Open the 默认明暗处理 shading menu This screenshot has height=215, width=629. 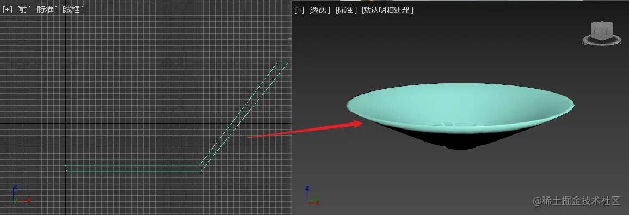[x=387, y=10]
